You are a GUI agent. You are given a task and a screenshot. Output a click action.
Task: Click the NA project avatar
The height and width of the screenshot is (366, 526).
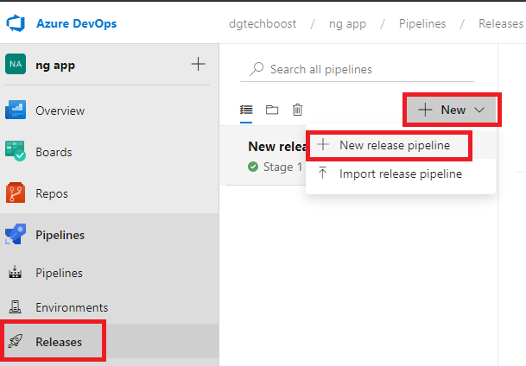(x=16, y=64)
